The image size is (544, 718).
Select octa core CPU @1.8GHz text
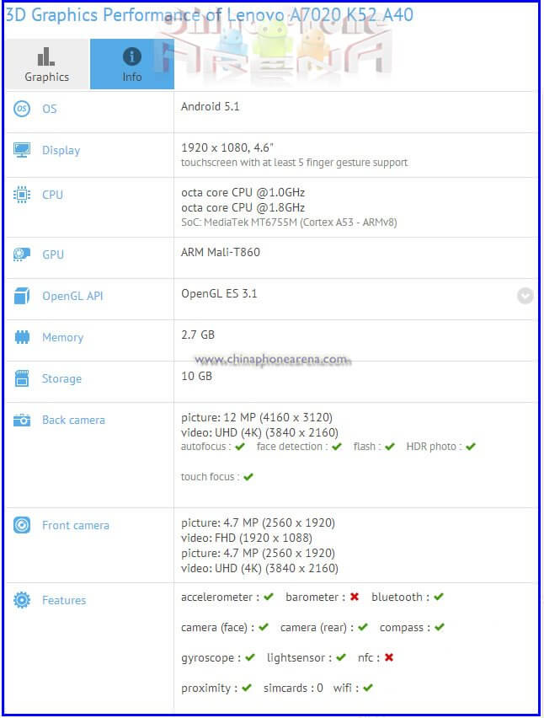243,207
